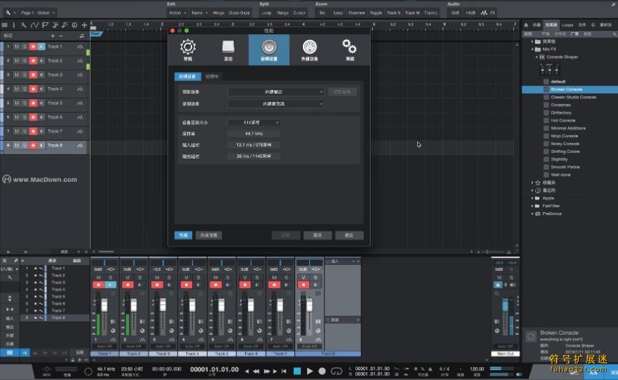
Task: Open Track 1 automation waveform icon
Action: coord(80,47)
